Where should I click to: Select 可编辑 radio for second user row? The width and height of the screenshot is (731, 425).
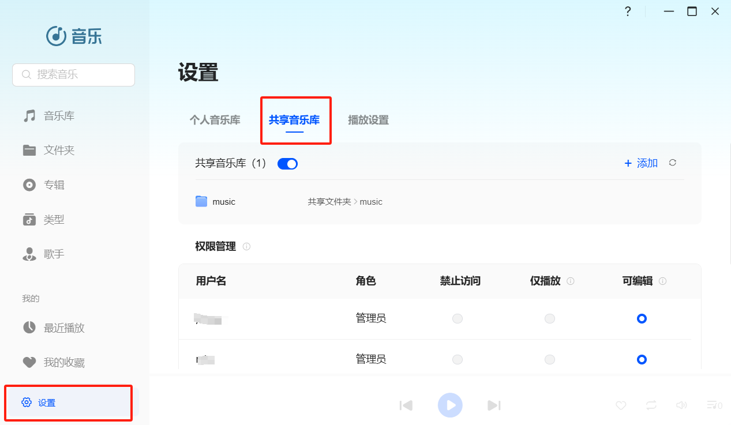coord(642,359)
